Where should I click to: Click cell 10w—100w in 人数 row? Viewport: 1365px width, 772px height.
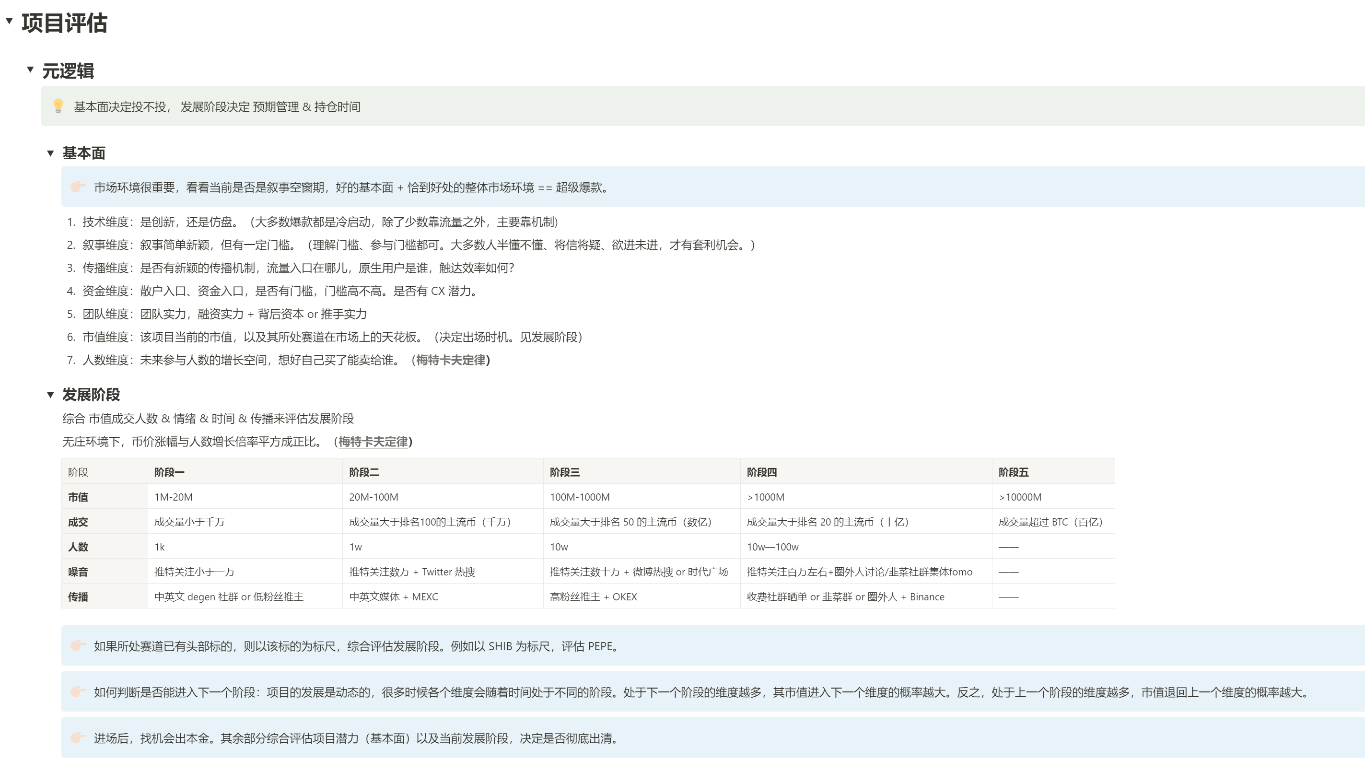(865, 547)
